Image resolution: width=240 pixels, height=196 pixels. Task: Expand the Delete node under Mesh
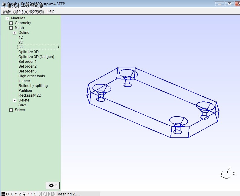[15, 100]
